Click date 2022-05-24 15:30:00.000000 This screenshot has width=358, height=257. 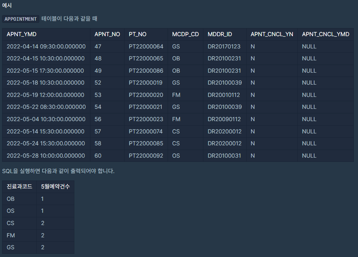point(46,143)
